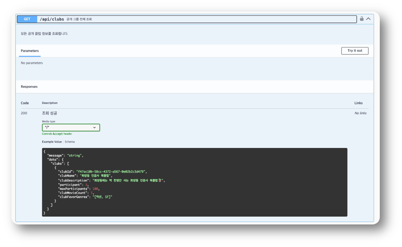Click the No links text
Image resolution: width=402 pixels, height=247 pixels.
(360, 113)
